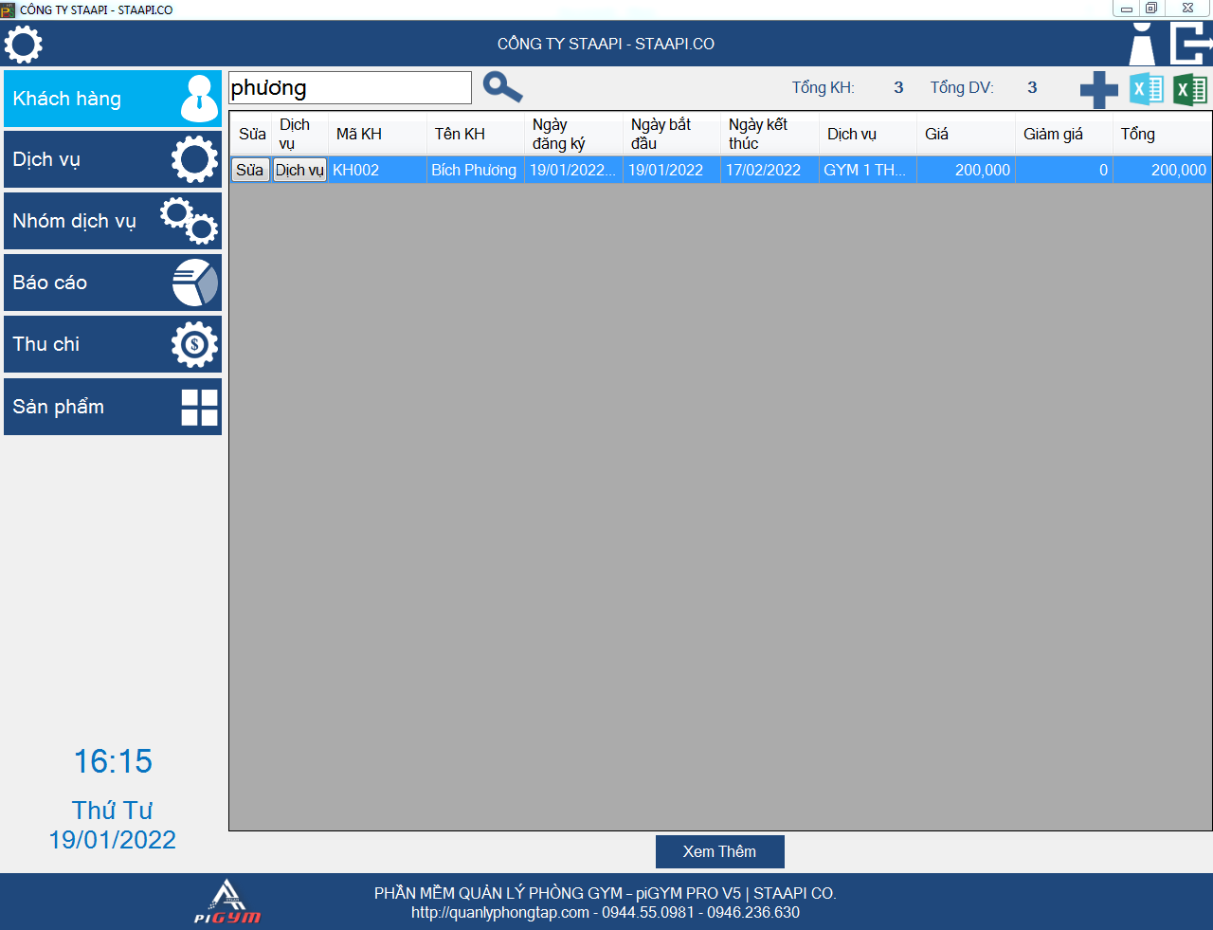Click the user account person icon
1213x930 pixels.
(x=1143, y=45)
